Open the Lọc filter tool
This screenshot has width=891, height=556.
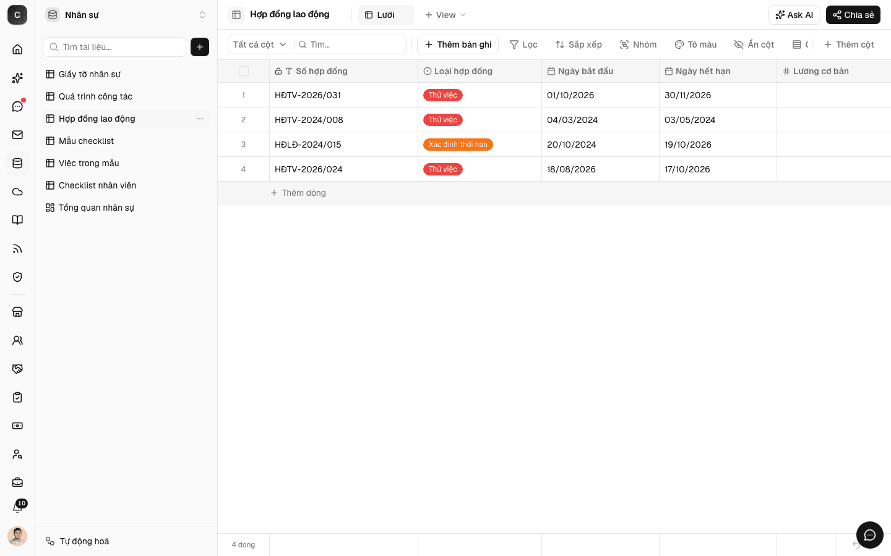(523, 44)
